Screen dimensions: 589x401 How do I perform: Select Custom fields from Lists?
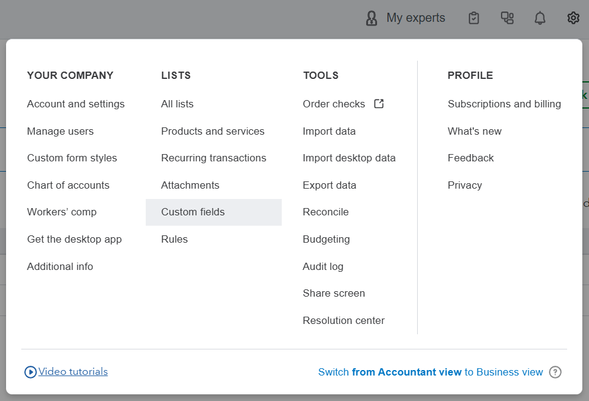193,212
